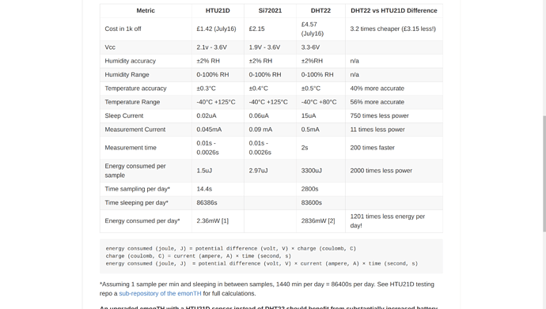Click the Sleep Current row label
Viewport: 546px width, 309px height.
tap(124, 115)
